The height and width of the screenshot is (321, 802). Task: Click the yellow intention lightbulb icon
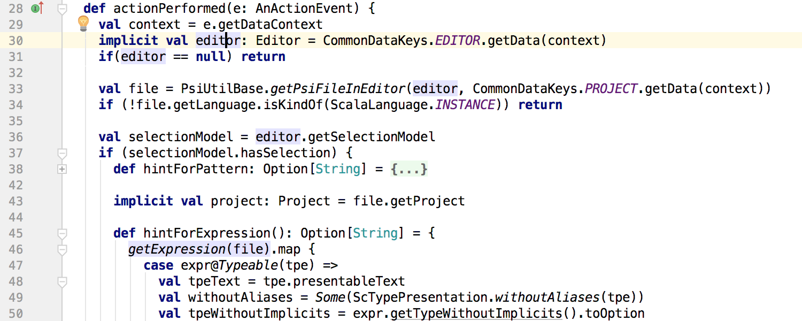click(x=83, y=22)
